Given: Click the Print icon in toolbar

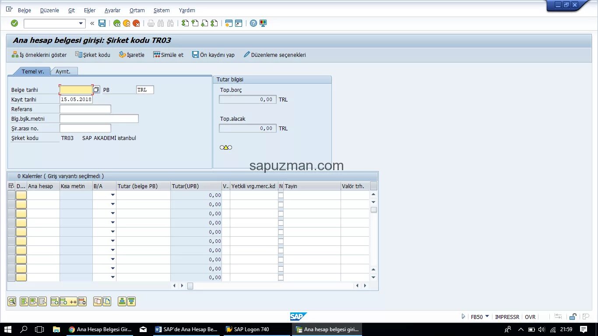Looking at the screenshot, I should coord(151,23).
